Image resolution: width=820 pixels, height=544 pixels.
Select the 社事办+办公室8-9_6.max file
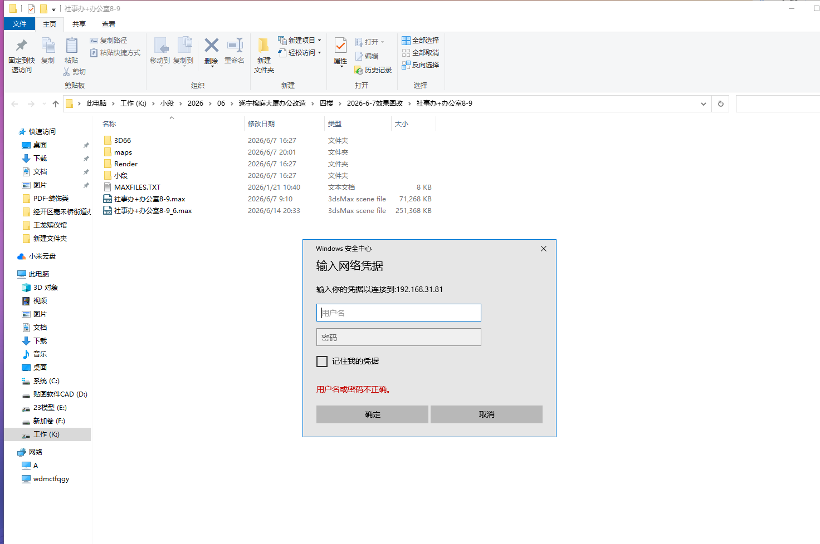point(153,211)
